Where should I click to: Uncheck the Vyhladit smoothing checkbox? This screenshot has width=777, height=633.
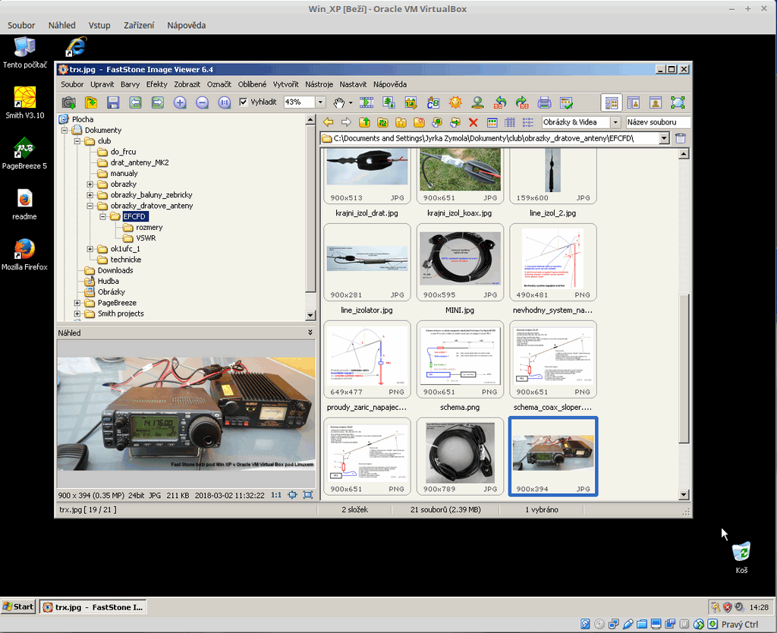pos(244,102)
